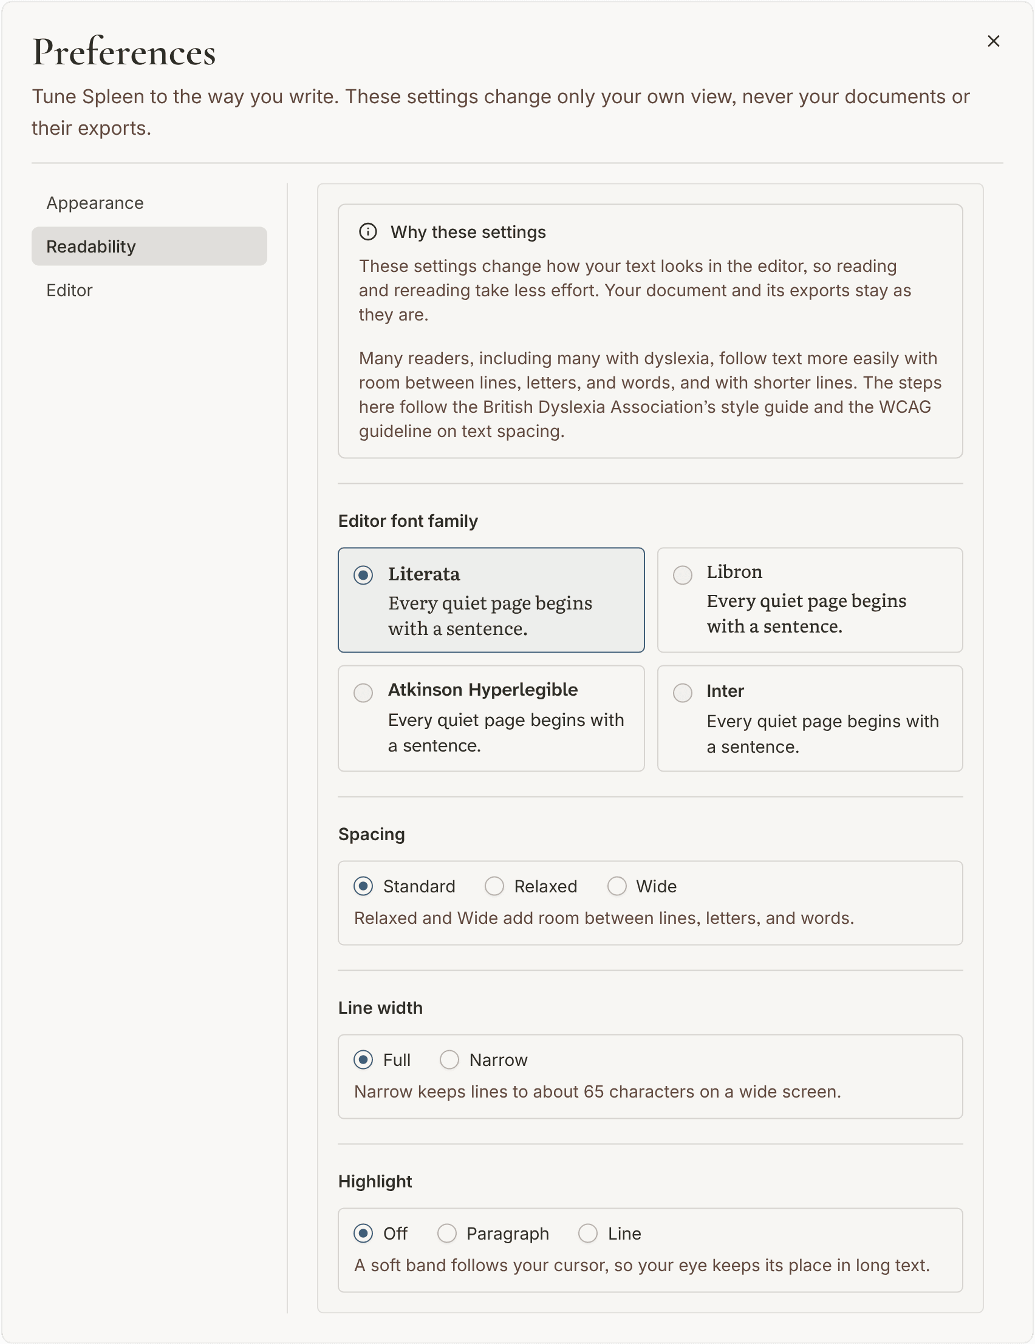The image size is (1035, 1344).
Task: Choose Narrow line width
Action: [x=449, y=1060]
